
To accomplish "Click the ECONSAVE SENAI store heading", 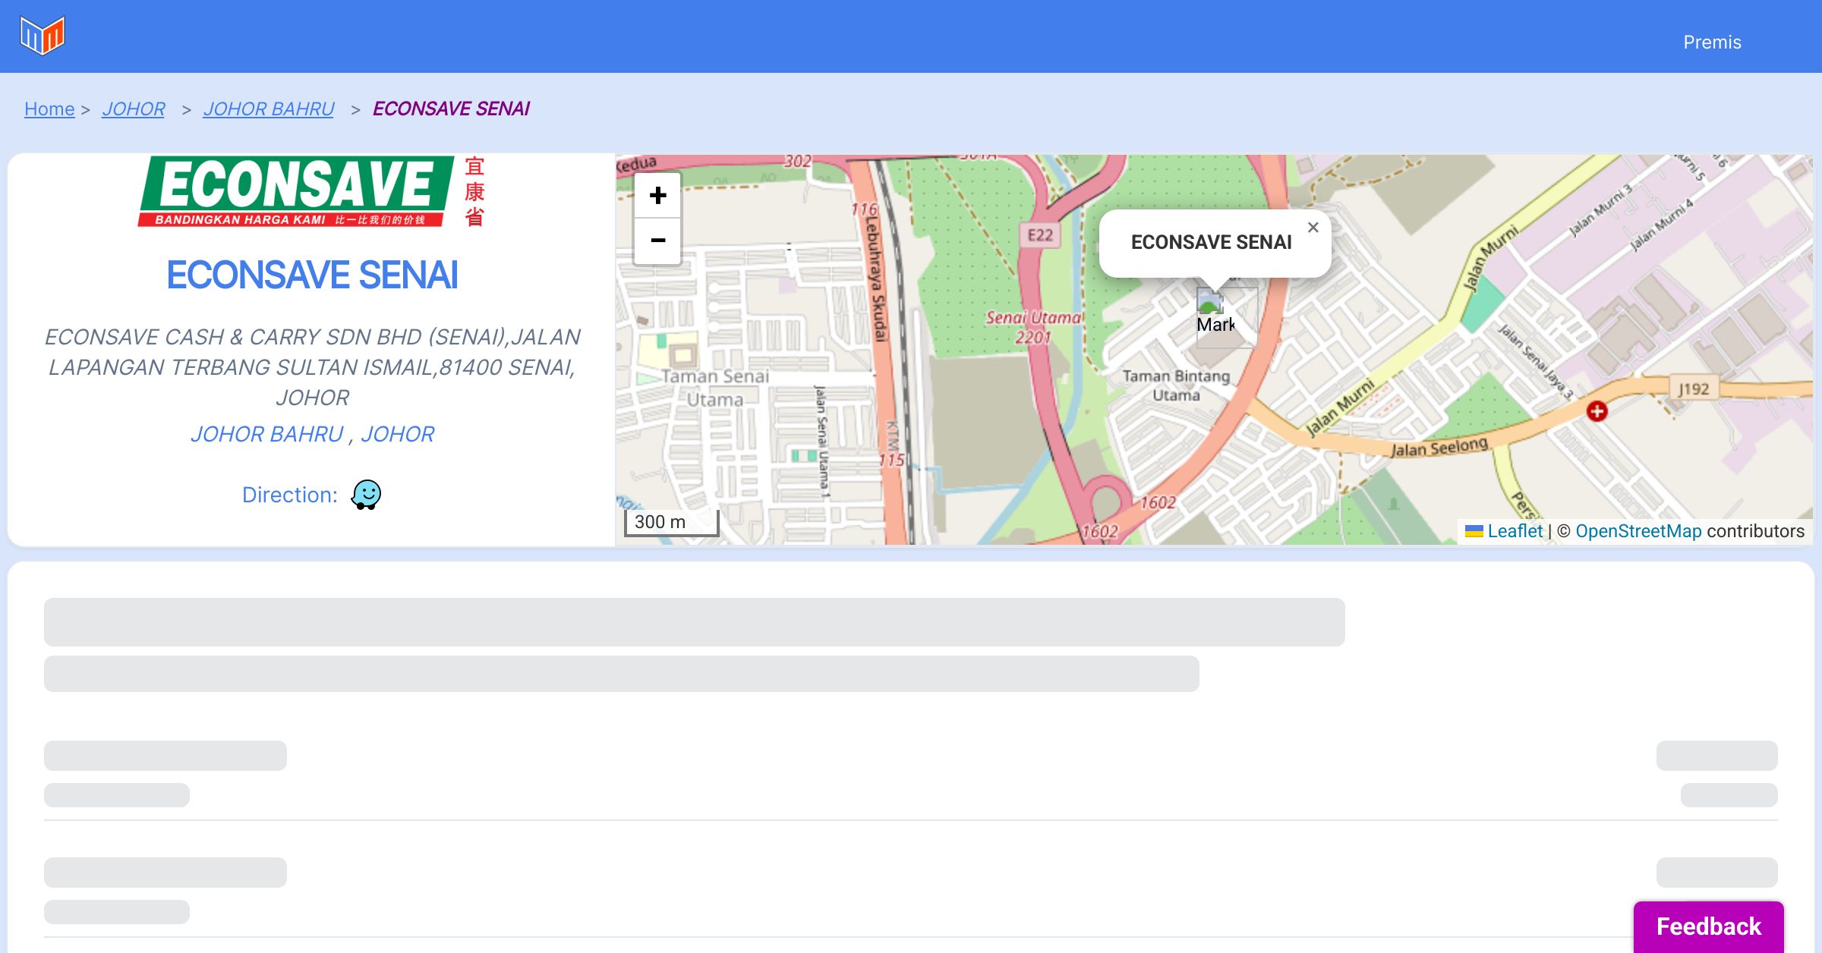I will coord(312,275).
